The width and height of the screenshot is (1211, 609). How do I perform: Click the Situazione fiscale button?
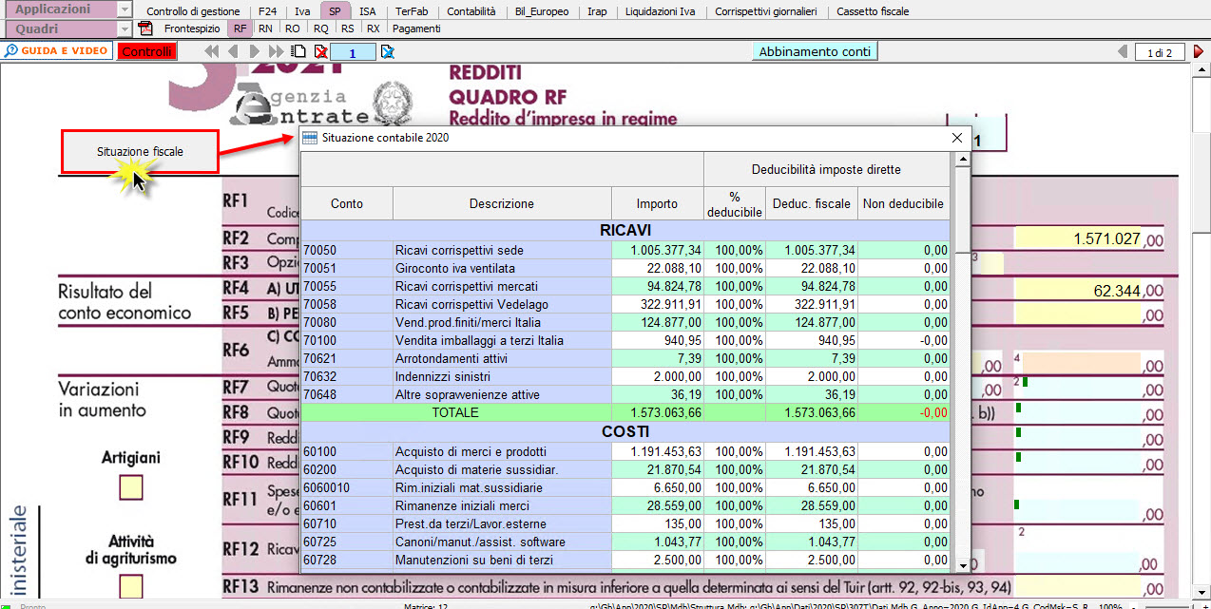(x=140, y=152)
